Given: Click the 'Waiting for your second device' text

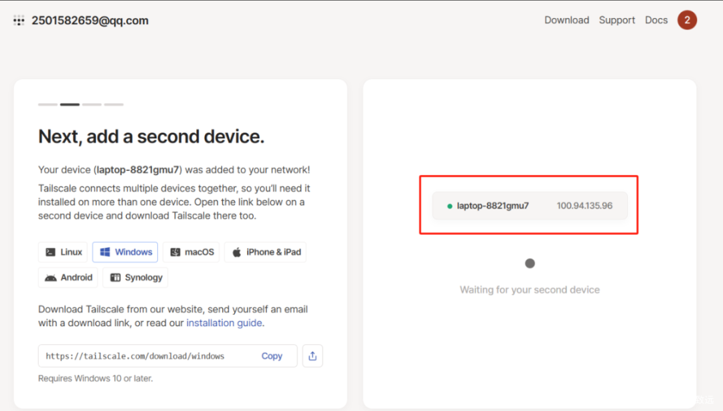Looking at the screenshot, I should coord(530,290).
